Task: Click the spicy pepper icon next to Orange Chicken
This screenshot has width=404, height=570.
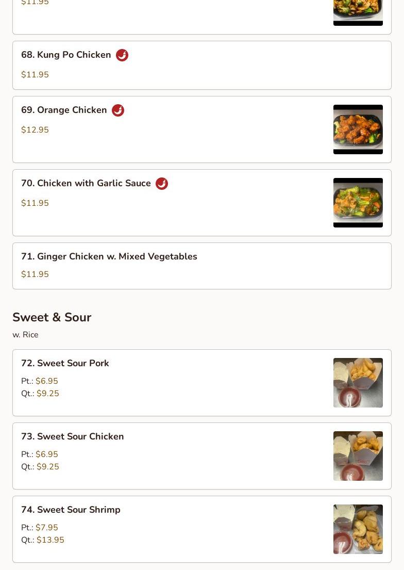Action: coord(117,110)
